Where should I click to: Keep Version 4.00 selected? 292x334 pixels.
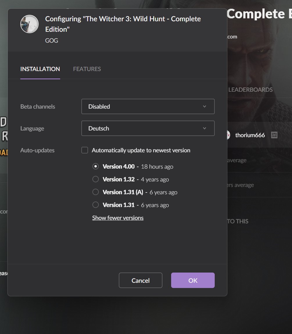click(x=95, y=166)
